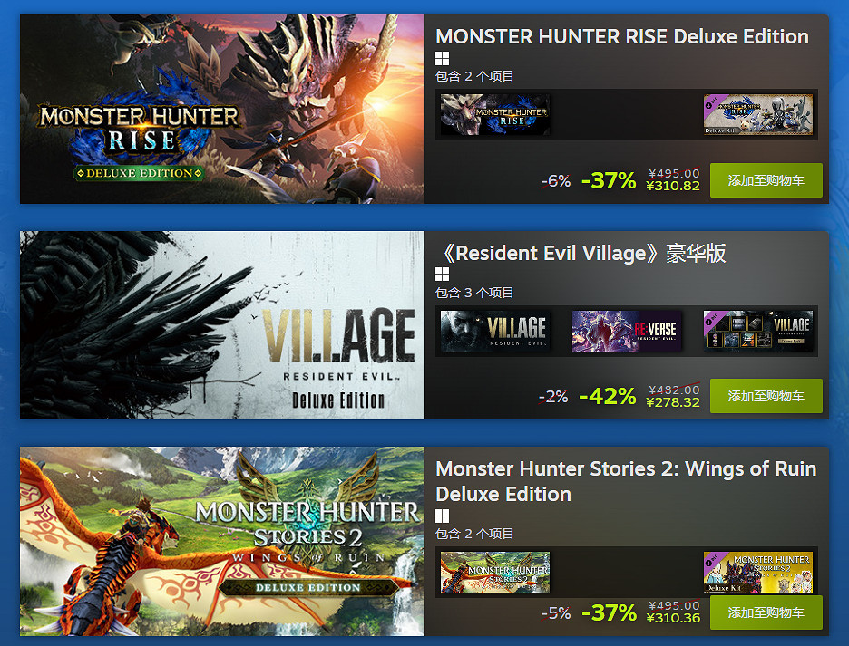Open Resident Evil RE:VERSE thumbnail
This screenshot has height=646, width=849.
tap(627, 331)
